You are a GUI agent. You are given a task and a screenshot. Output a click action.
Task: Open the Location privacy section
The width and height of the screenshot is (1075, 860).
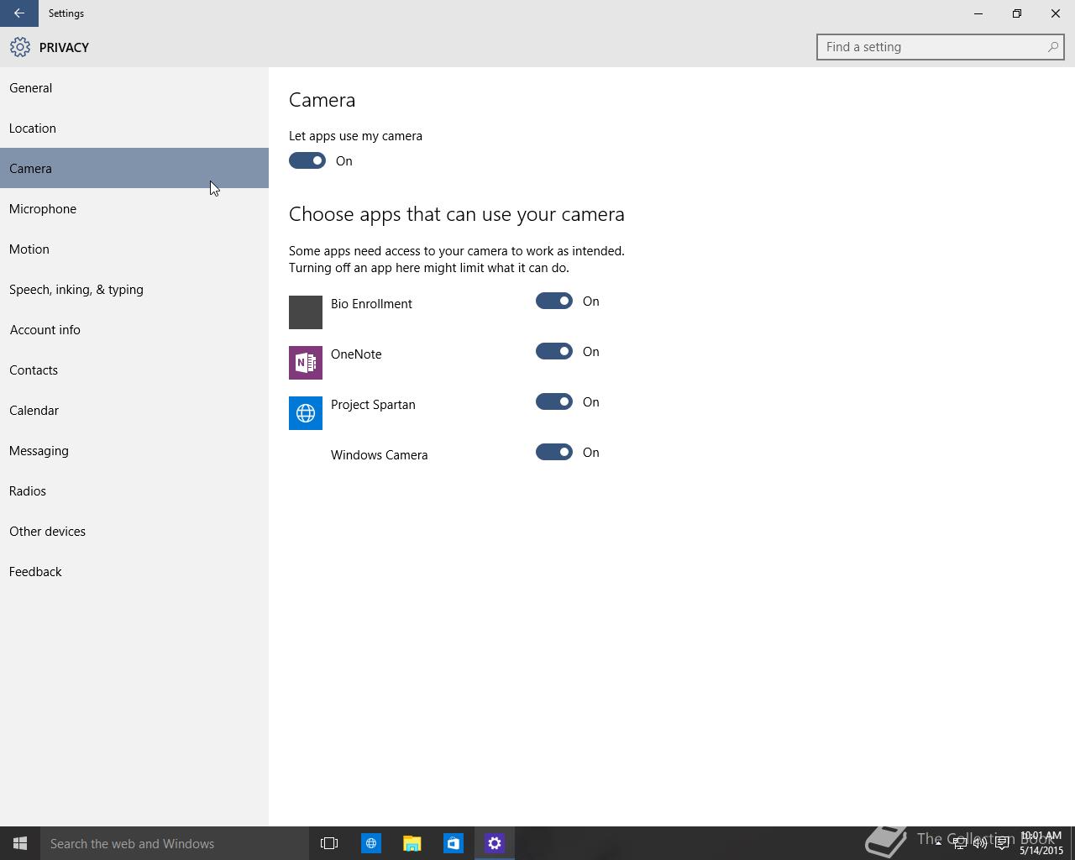tap(134, 128)
